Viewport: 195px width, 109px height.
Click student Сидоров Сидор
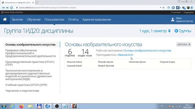pos(167,62)
